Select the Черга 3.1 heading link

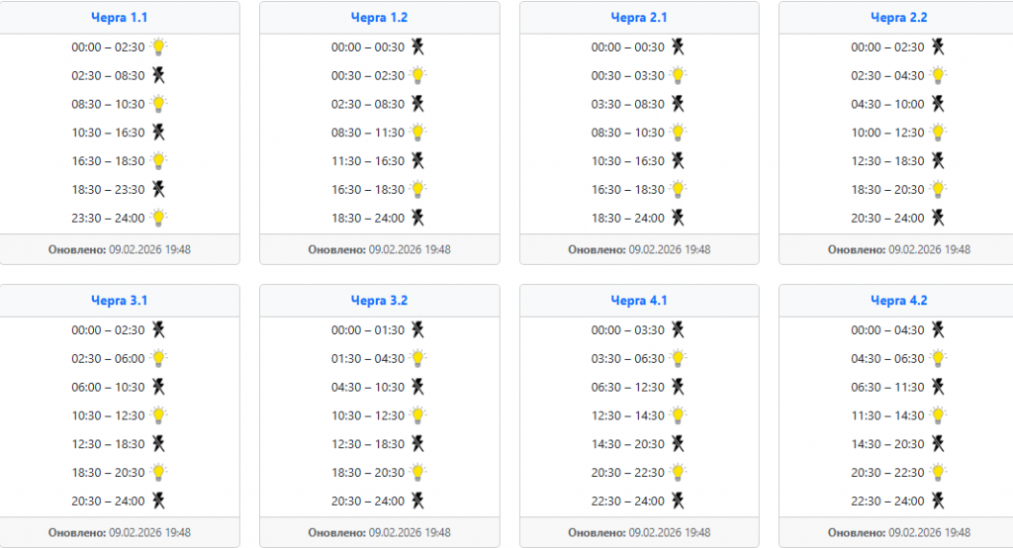coord(120,301)
